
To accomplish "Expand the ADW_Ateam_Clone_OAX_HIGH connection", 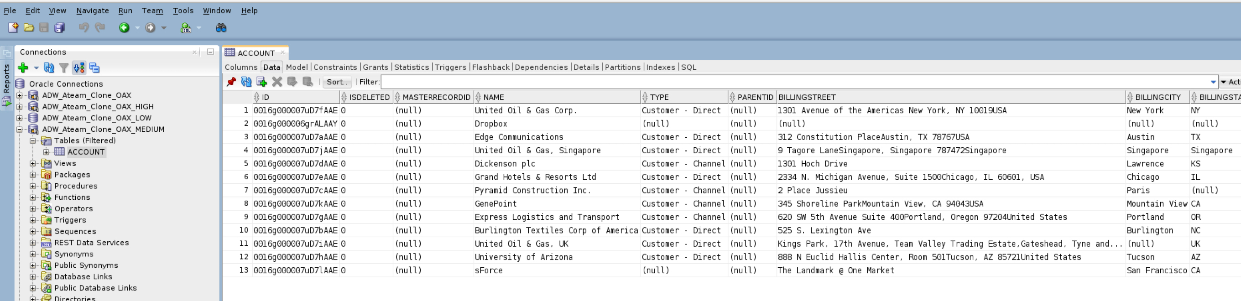I will 20,107.
